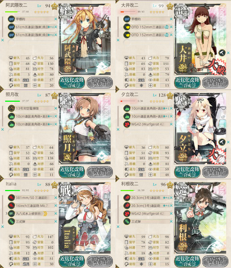
Task: Select the 13号対空電探改 radar icon
Action: [x=11, y=108]
